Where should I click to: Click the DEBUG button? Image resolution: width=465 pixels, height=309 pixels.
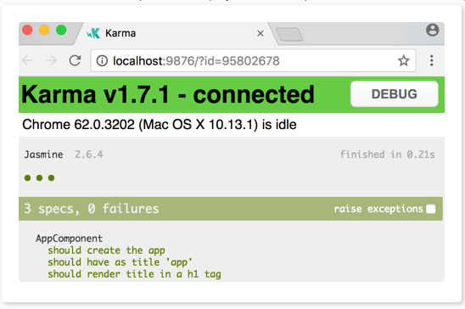(x=394, y=94)
